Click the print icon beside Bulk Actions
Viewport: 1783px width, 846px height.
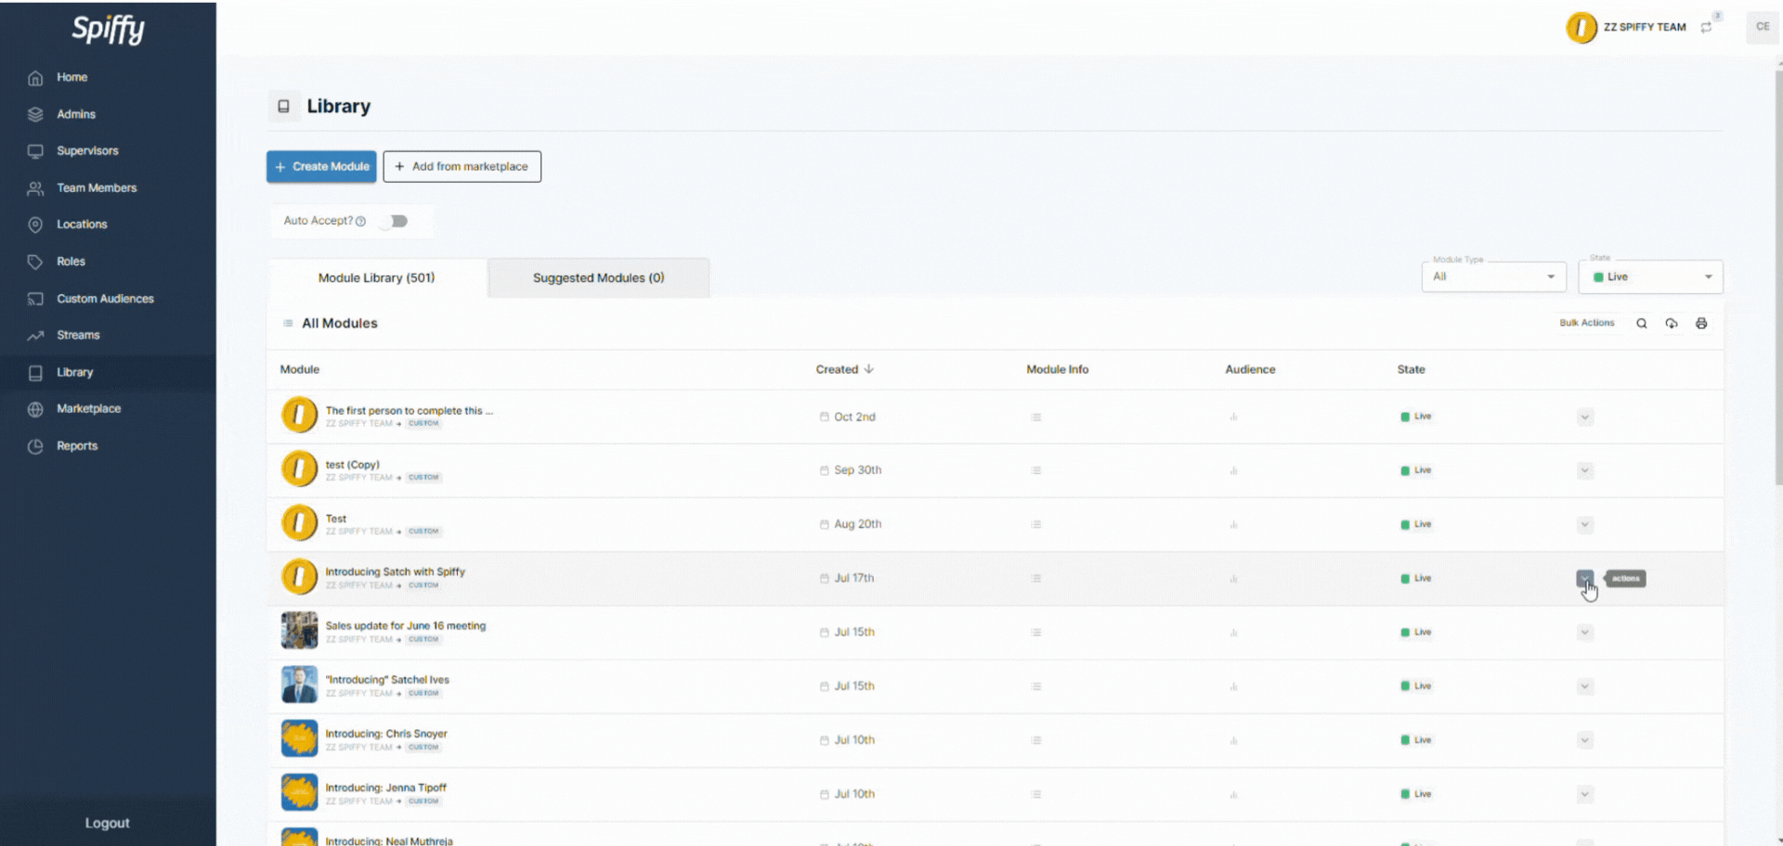pos(1700,324)
